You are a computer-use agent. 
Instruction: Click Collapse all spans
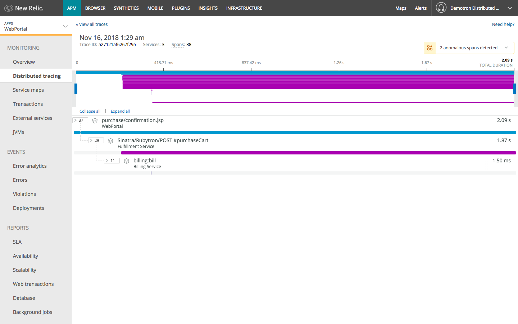[90, 111]
